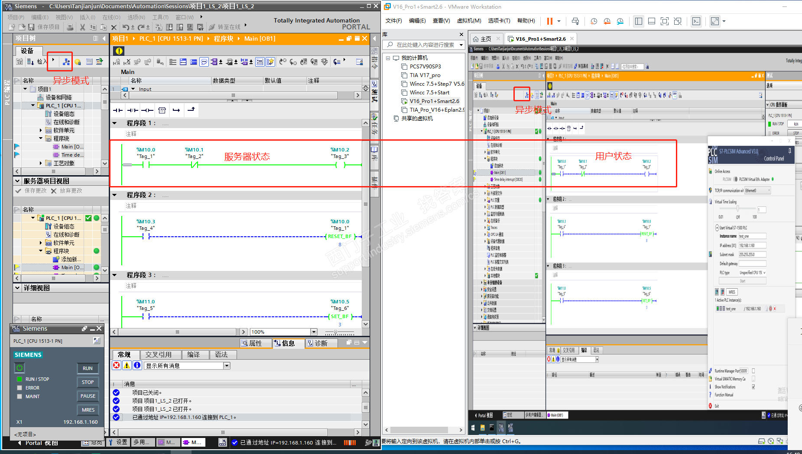Image resolution: width=802 pixels, height=454 pixels.
Task: Open the 项目(P) menu
Action: point(16,17)
